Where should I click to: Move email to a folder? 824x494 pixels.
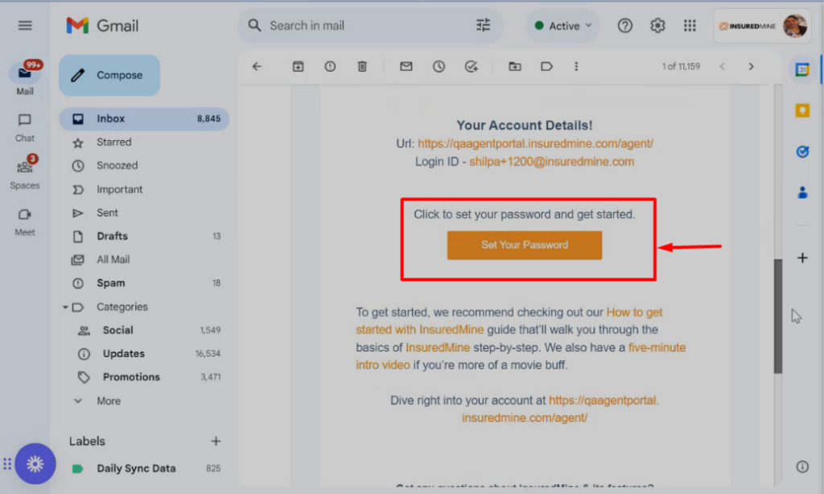514,66
